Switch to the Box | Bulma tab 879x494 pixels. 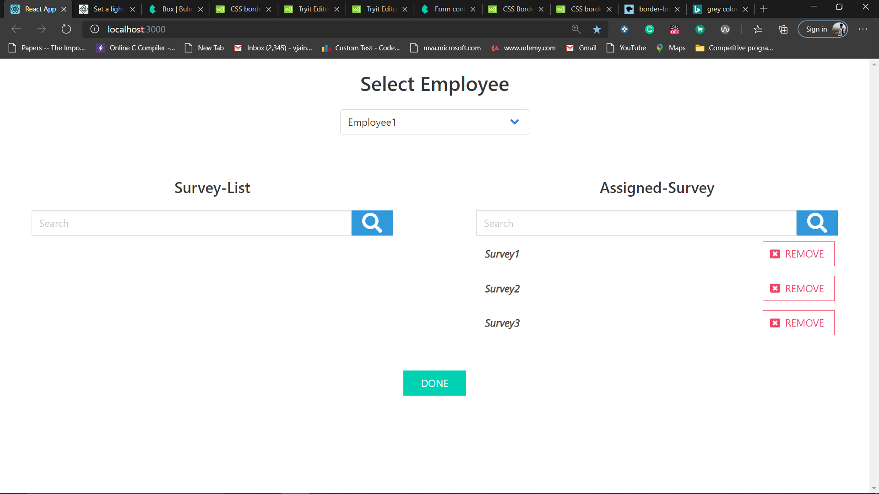point(176,9)
